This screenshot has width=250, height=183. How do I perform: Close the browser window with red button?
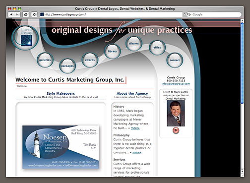[9, 8]
